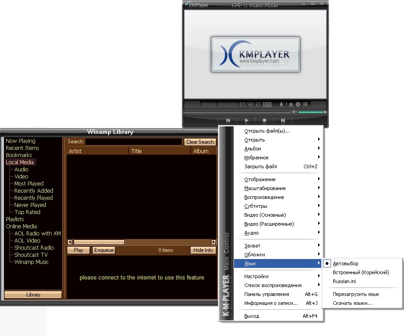Open Список воспроизведения submenu
The width and height of the screenshot is (404, 336).
click(278, 285)
